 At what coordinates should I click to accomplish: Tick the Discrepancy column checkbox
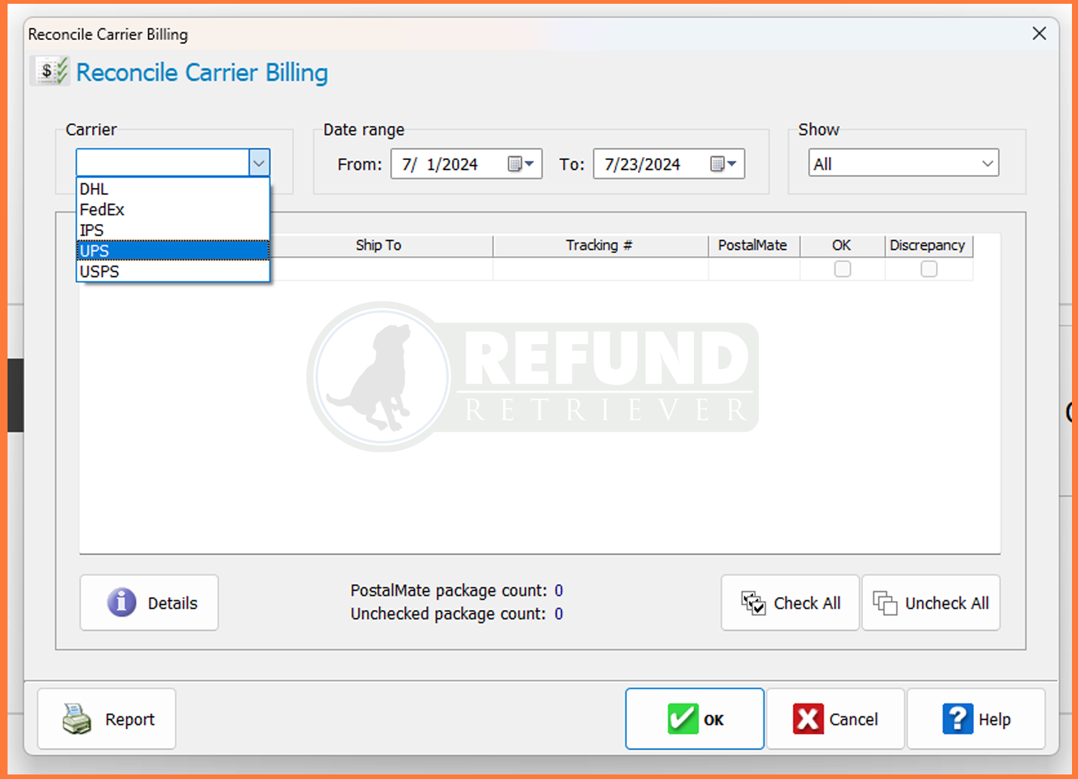click(929, 269)
